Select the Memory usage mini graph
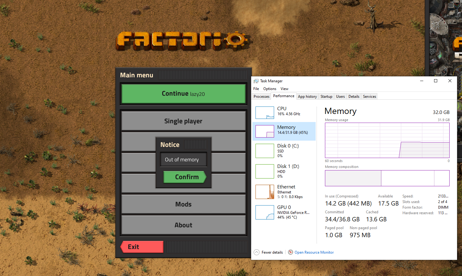462x276 pixels. click(265, 131)
